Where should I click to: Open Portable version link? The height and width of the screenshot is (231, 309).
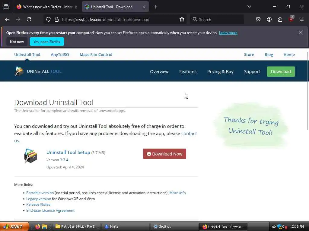tap(40, 193)
